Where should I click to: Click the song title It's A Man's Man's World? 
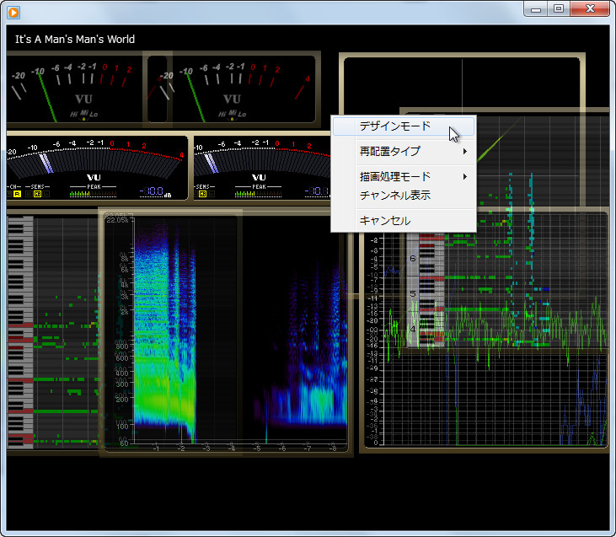(75, 40)
